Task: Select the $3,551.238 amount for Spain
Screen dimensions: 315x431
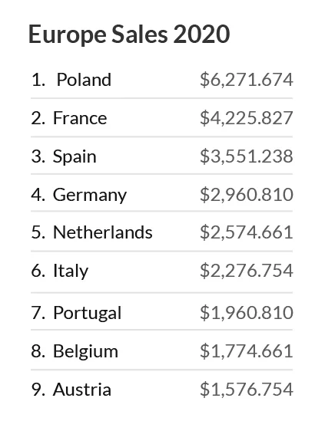Action: pyautogui.click(x=247, y=156)
